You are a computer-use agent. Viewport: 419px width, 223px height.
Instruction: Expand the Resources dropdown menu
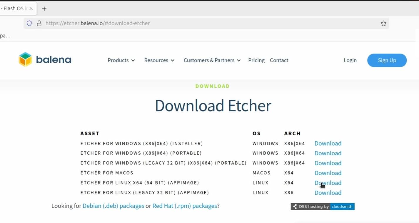[x=159, y=60]
